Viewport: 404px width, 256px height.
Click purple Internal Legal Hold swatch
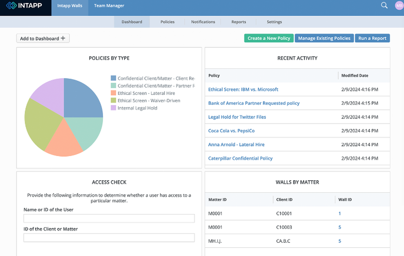pyautogui.click(x=114, y=108)
